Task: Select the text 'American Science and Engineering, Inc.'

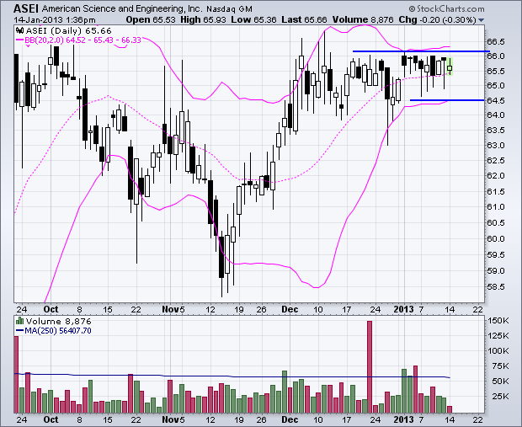Action: (122, 9)
